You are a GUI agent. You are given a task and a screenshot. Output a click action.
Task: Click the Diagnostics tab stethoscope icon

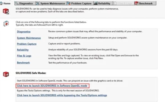coord(17,3)
